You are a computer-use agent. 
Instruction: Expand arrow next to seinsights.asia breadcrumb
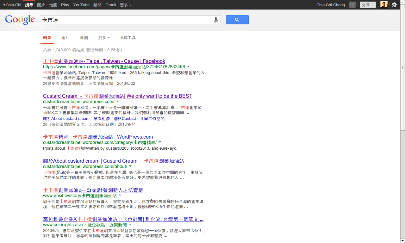(130, 225)
